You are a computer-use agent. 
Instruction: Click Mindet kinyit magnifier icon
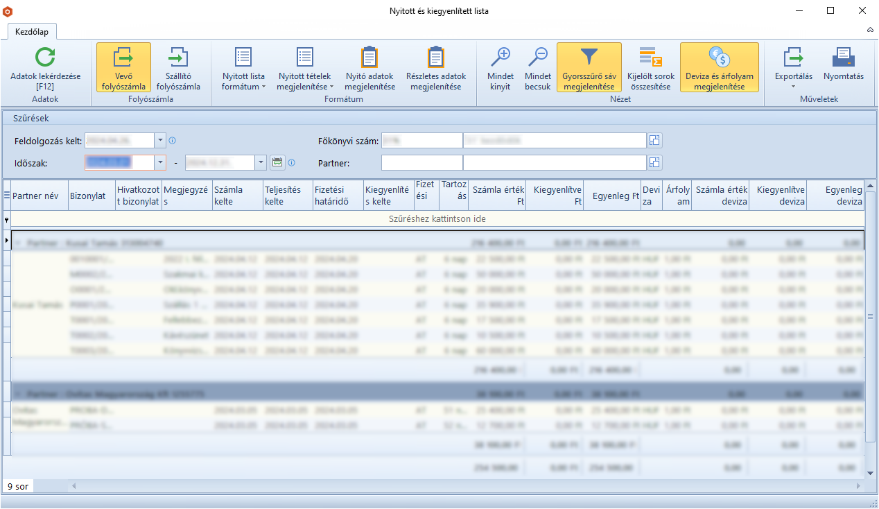[500, 57]
